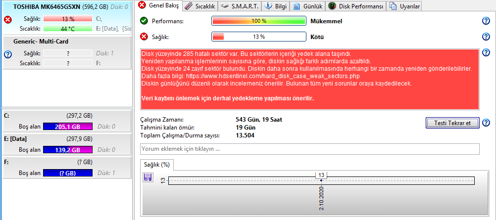The image size is (496, 220).
Task: Click the F: (? GB) free space bar
Action: pos(68,173)
